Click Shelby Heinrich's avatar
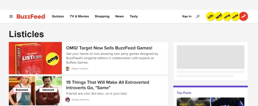 point(68,100)
